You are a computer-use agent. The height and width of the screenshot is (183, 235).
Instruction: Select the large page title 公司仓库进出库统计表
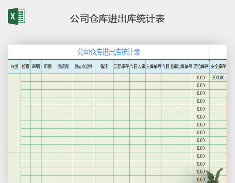[117, 19]
